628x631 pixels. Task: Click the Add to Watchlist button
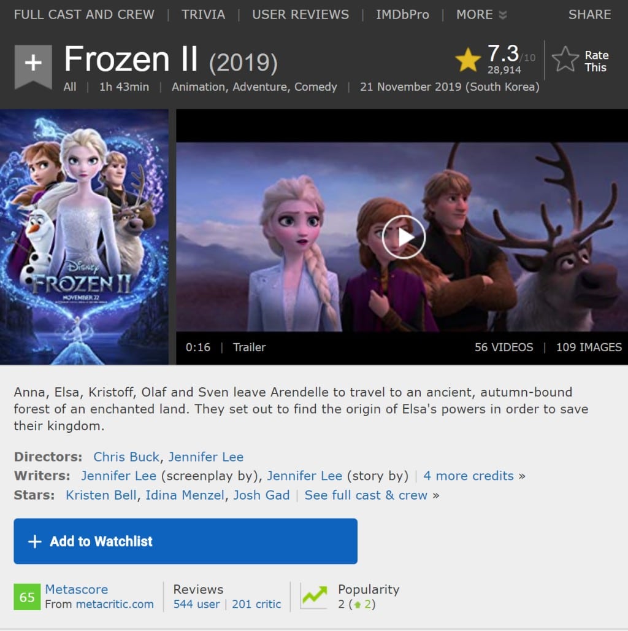pyautogui.click(x=185, y=541)
